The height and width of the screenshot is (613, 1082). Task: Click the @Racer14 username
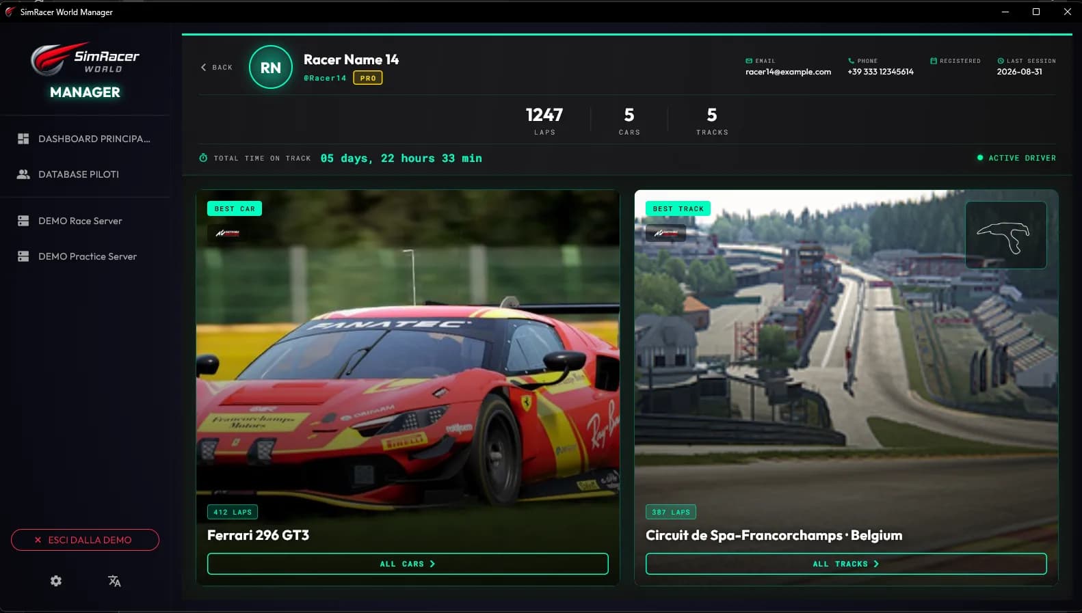click(x=325, y=78)
